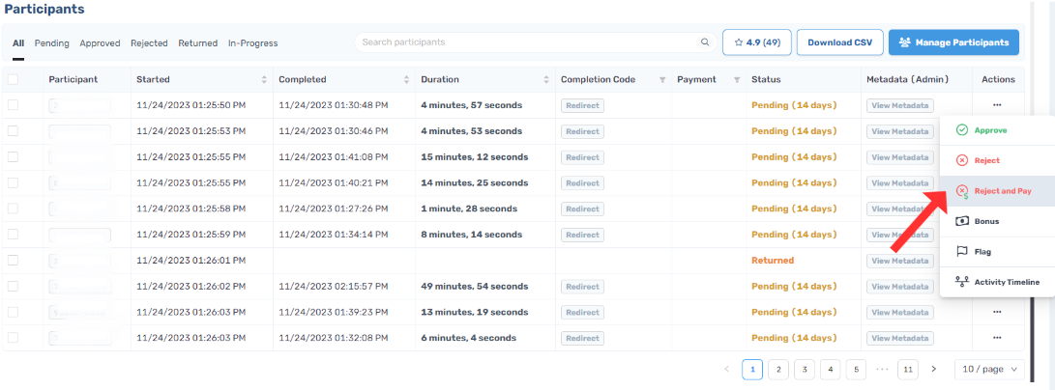Click the Manage Participants button
The width and height of the screenshot is (1055, 390).
point(954,42)
